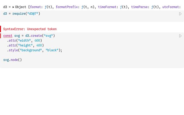Image resolution: width=184 pixels, height=115 pixels.
Task: Click the timeFormat property in output
Action: point(107,7)
